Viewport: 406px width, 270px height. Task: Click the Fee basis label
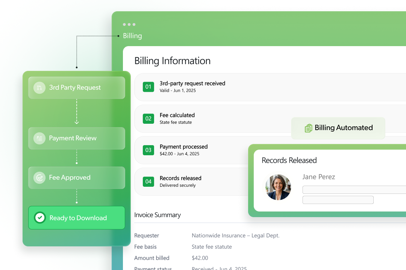point(145,247)
